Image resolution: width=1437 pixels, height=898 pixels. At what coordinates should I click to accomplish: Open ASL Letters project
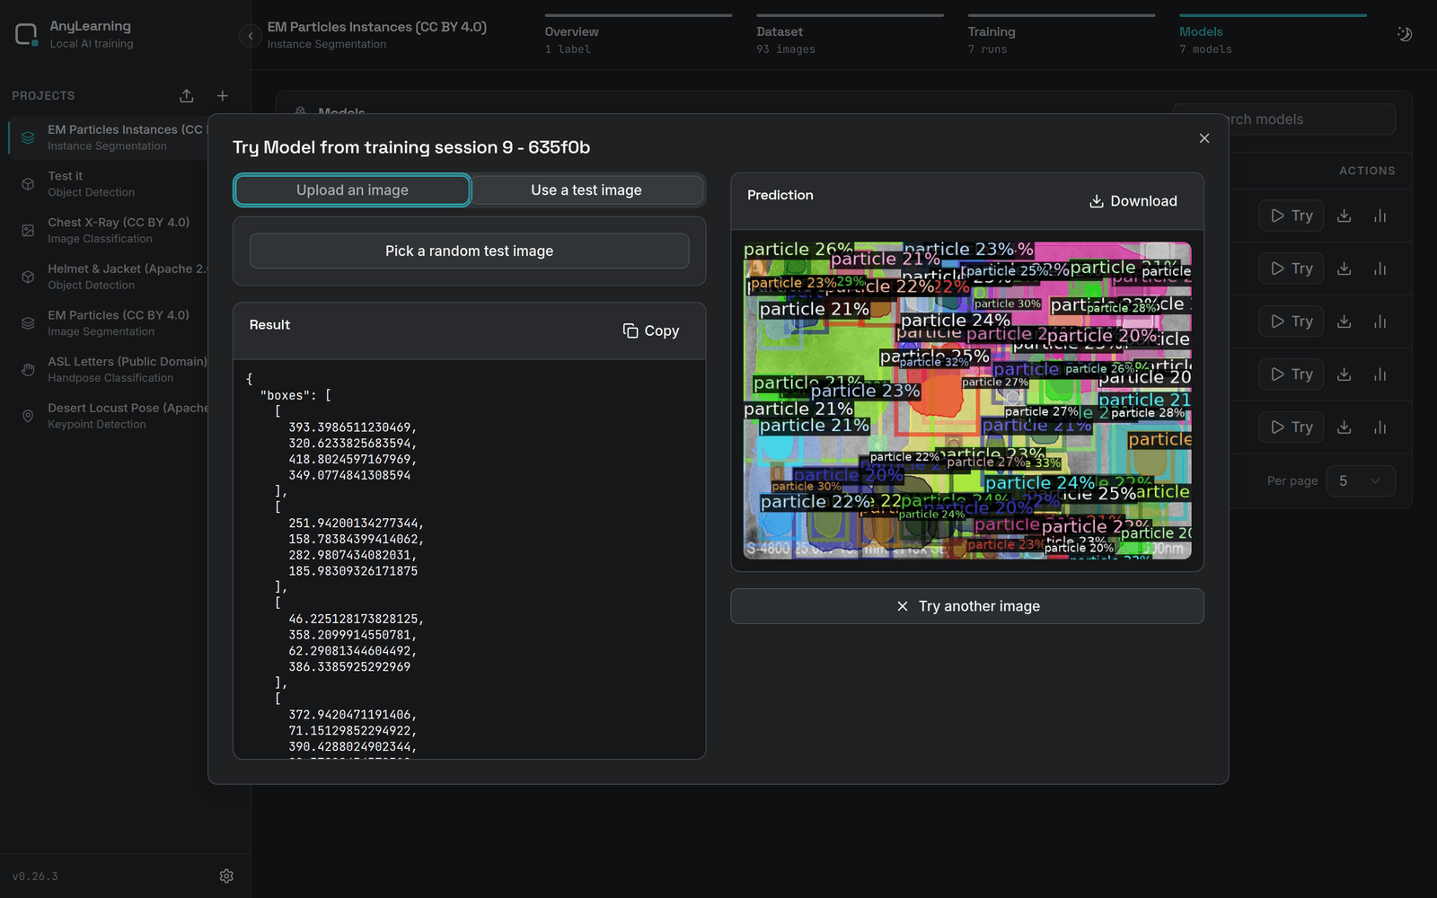pyautogui.click(x=108, y=369)
